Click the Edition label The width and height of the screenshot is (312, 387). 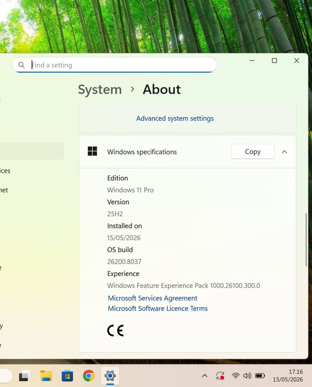pyautogui.click(x=118, y=178)
